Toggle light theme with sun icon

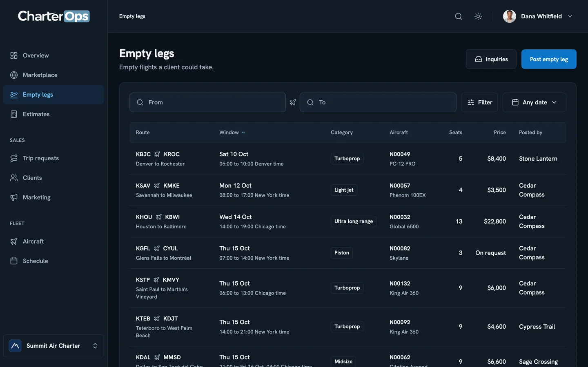click(478, 16)
